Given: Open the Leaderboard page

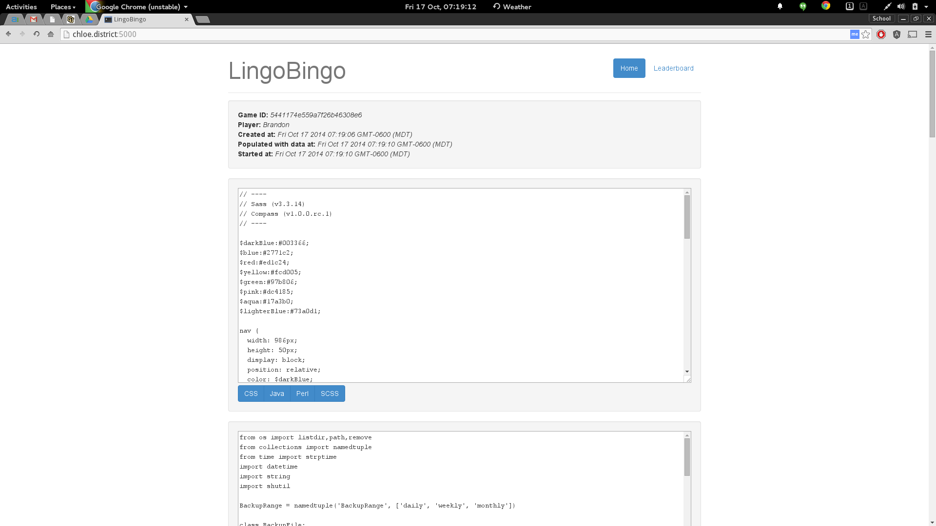Looking at the screenshot, I should (673, 68).
